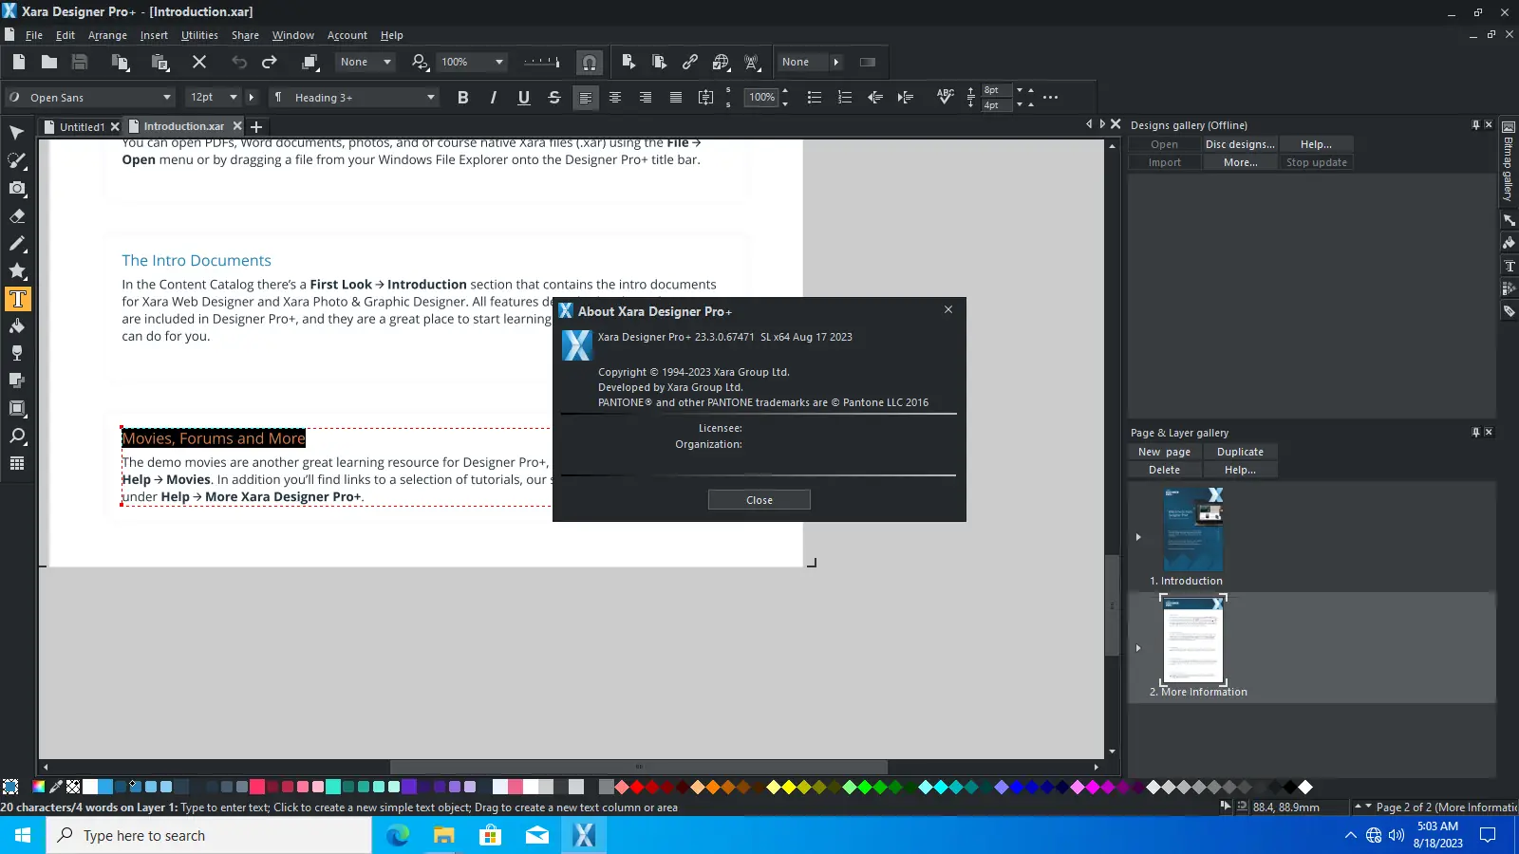Open the 12pt font size dropdown
The image size is (1519, 854).
click(x=234, y=97)
